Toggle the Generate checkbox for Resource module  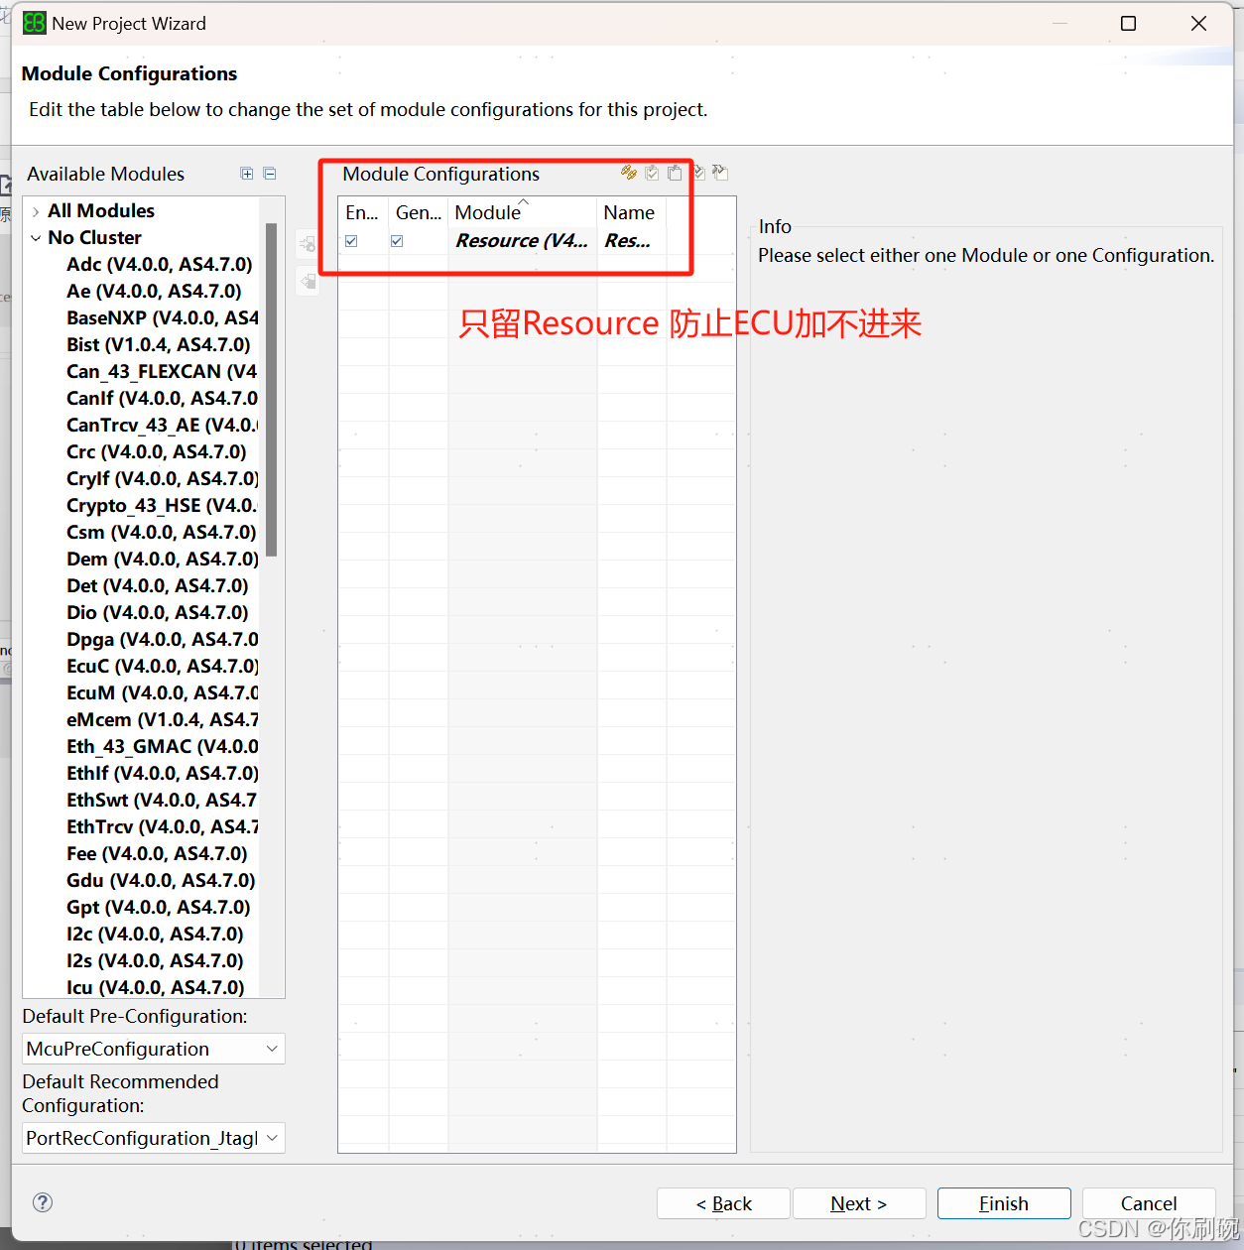(x=397, y=241)
